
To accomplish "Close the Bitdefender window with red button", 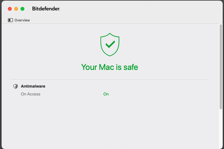I will point(10,9).
